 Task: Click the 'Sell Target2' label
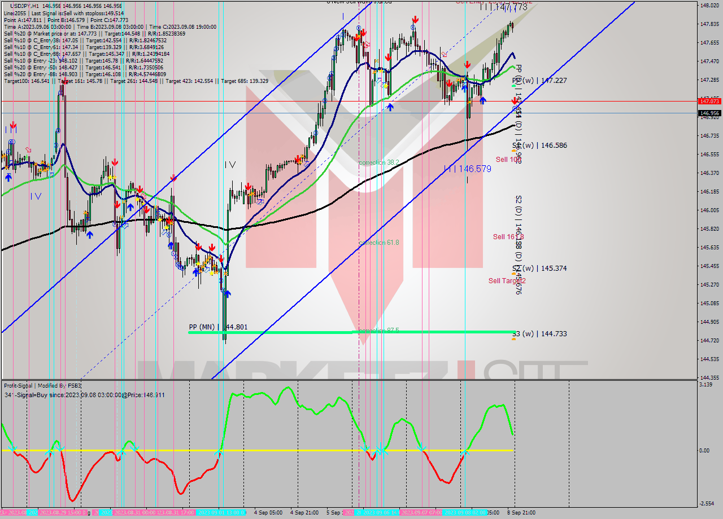[507, 281]
